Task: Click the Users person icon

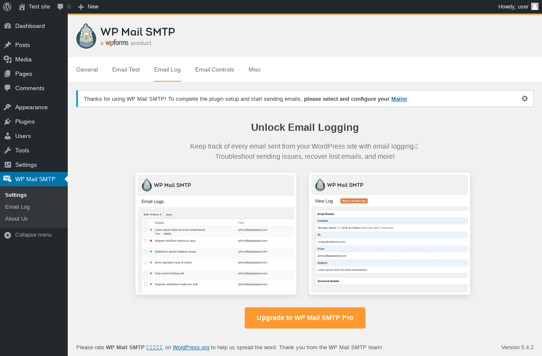Action: tap(8, 136)
